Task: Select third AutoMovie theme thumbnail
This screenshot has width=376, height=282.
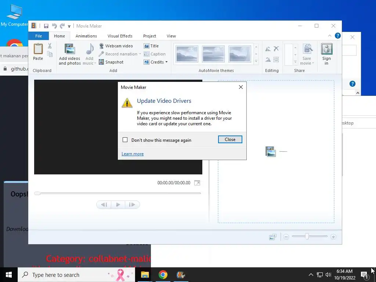Action: pos(240,54)
